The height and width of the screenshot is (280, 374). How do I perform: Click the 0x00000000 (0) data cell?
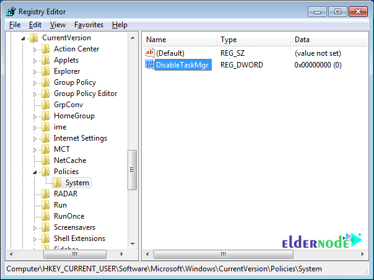318,64
